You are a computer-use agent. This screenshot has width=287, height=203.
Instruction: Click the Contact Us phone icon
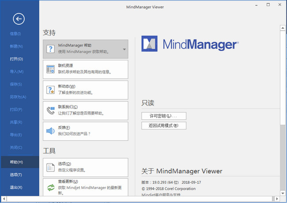50,111
